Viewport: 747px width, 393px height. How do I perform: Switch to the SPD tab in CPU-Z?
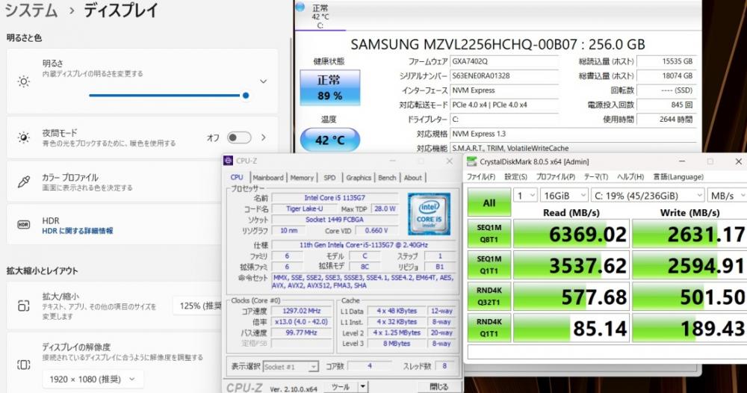point(329,178)
